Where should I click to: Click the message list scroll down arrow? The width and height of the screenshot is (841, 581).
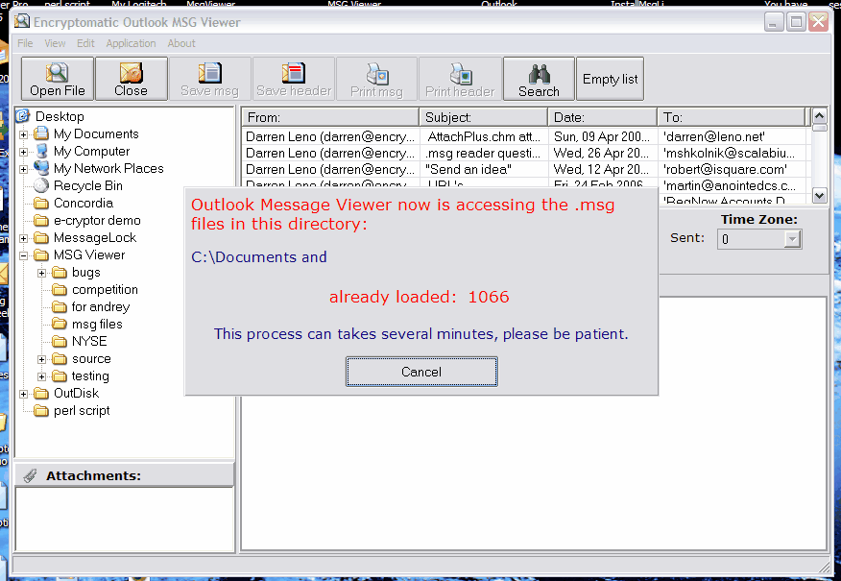pos(819,195)
